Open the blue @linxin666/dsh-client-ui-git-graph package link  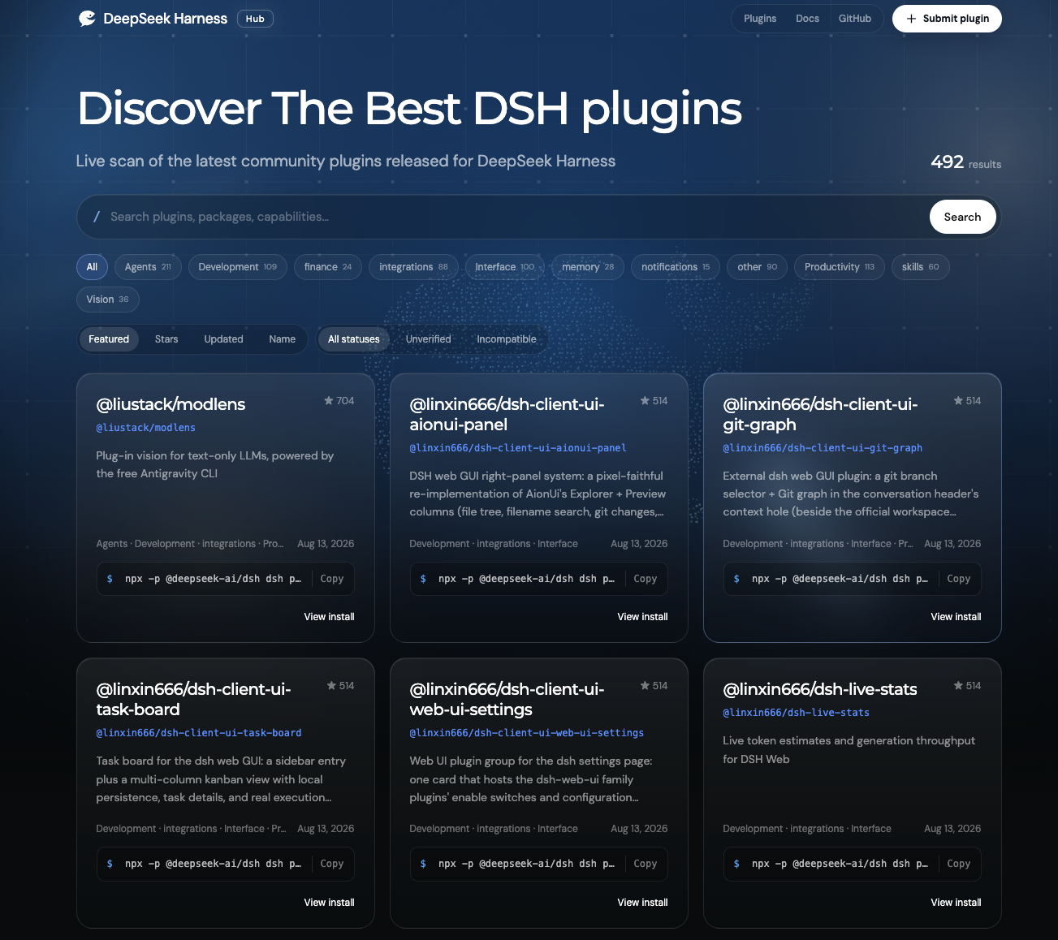tap(823, 447)
